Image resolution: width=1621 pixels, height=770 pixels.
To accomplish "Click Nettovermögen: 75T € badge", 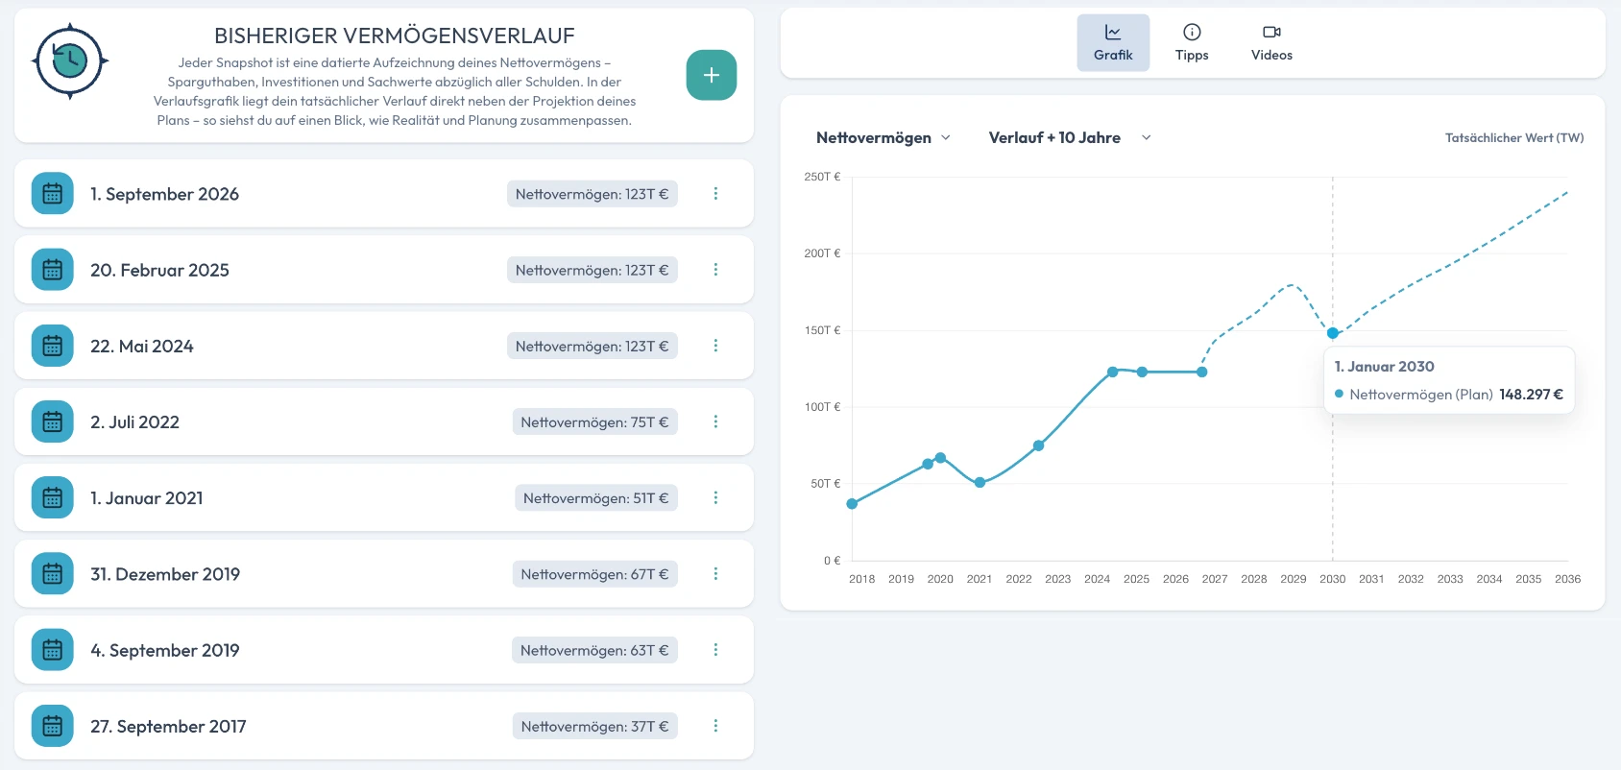I will point(594,421).
